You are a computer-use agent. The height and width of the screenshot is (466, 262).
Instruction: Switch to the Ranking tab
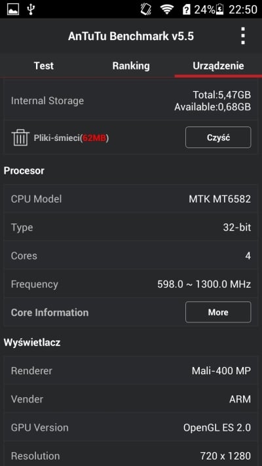click(x=131, y=66)
